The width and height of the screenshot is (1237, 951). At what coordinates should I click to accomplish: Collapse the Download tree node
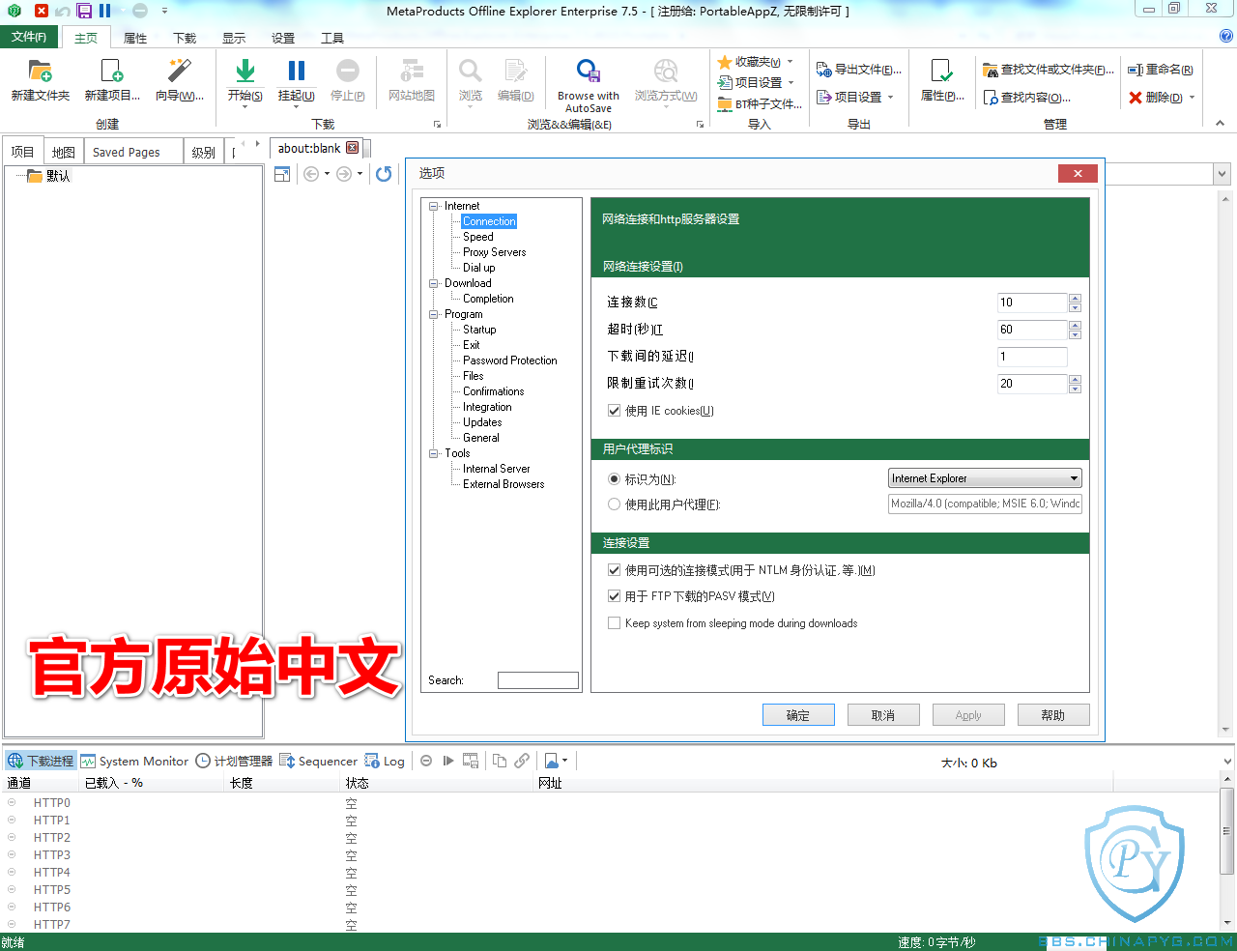pos(434,283)
